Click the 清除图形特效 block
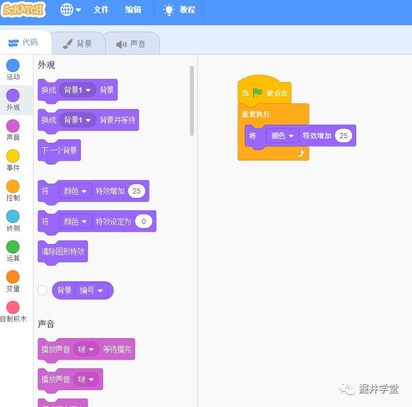The image size is (412, 407). tap(63, 251)
